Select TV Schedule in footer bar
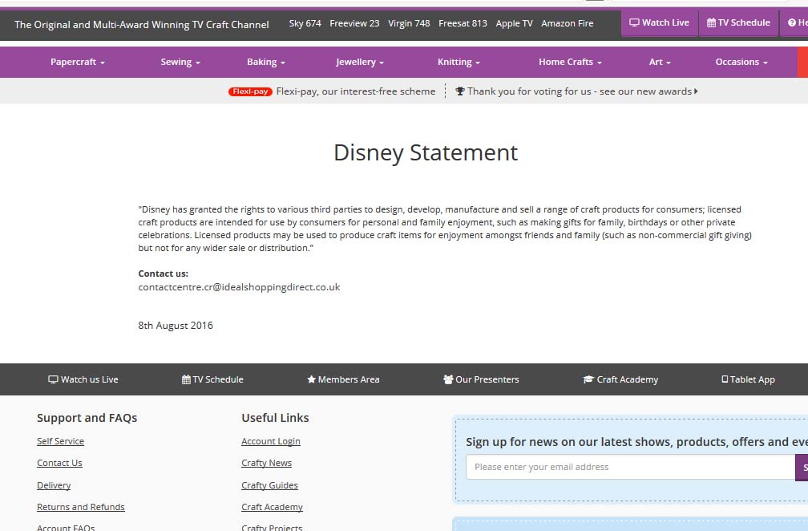The image size is (808, 531). coord(212,379)
